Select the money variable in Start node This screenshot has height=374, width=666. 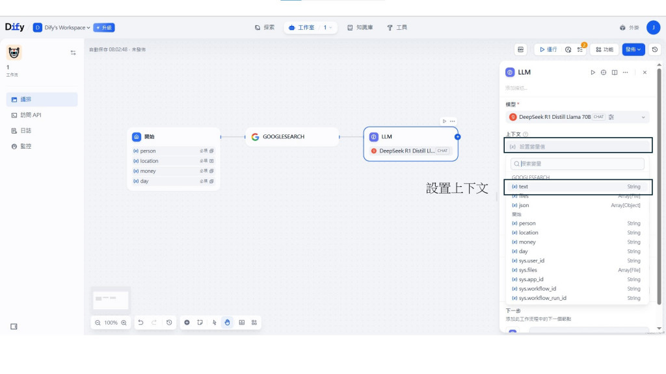(x=173, y=171)
